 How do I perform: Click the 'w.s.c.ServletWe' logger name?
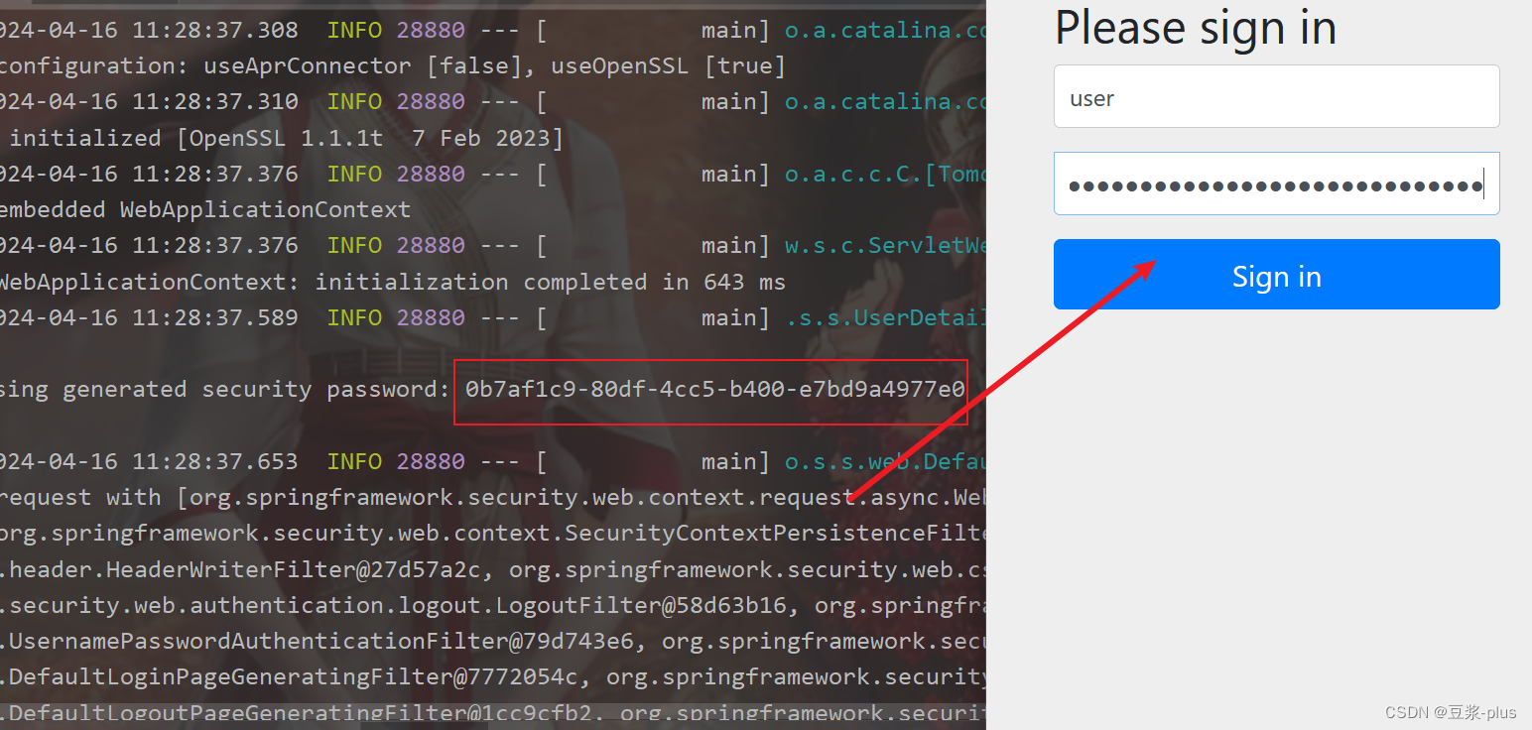click(885, 245)
